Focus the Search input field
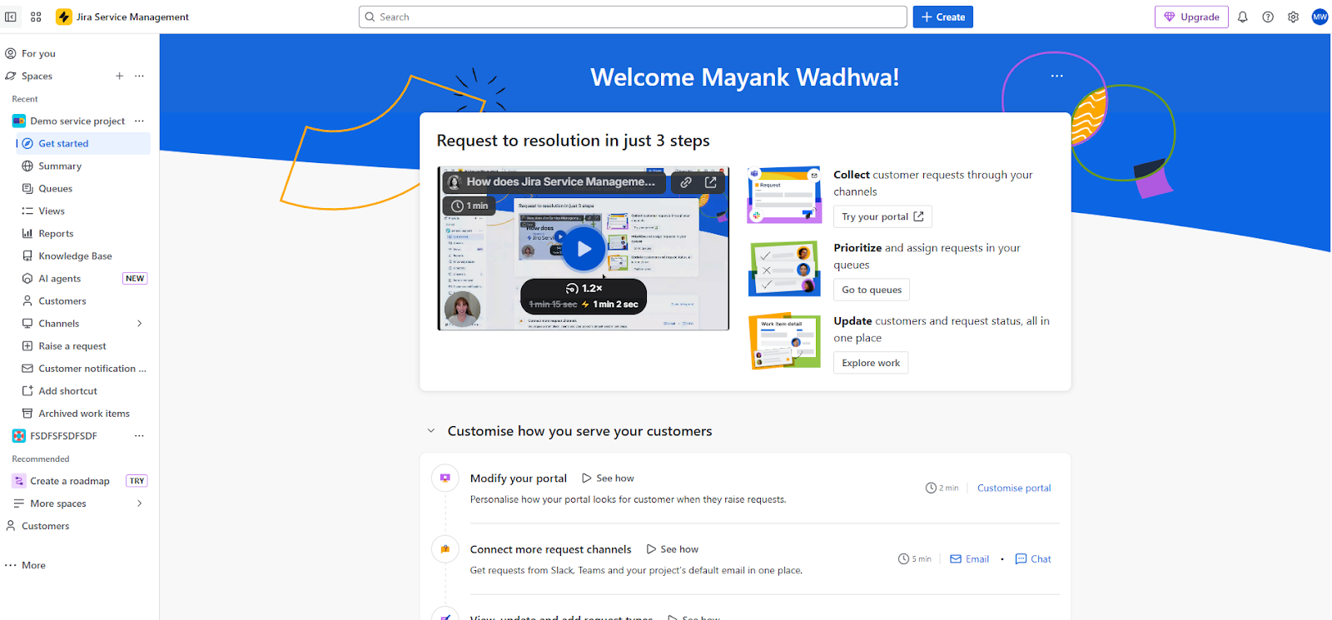1332x620 pixels. (x=633, y=17)
